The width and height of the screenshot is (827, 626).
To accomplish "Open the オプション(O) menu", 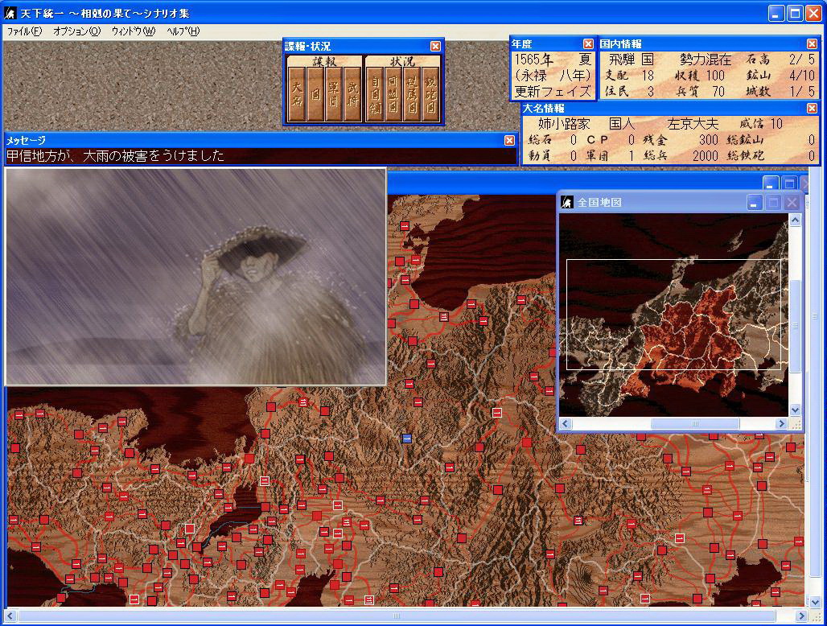I will 76,31.
